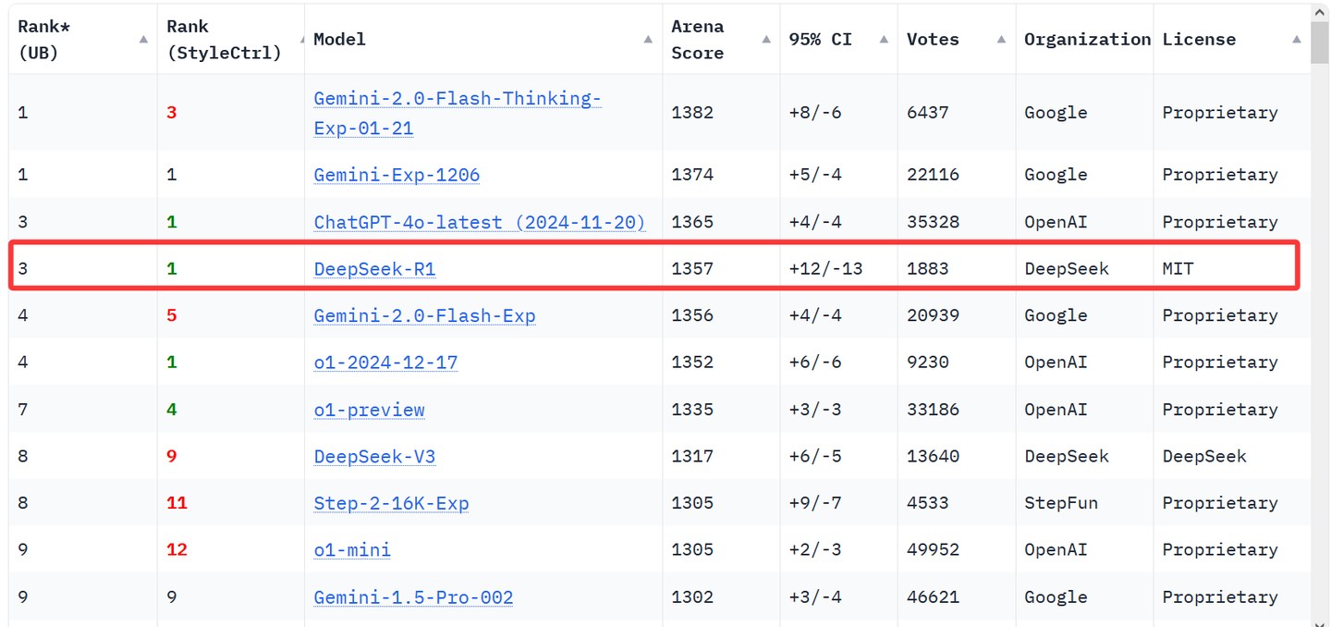The height and width of the screenshot is (627, 1331).
Task: Select votes value 49952
Action: (934, 550)
